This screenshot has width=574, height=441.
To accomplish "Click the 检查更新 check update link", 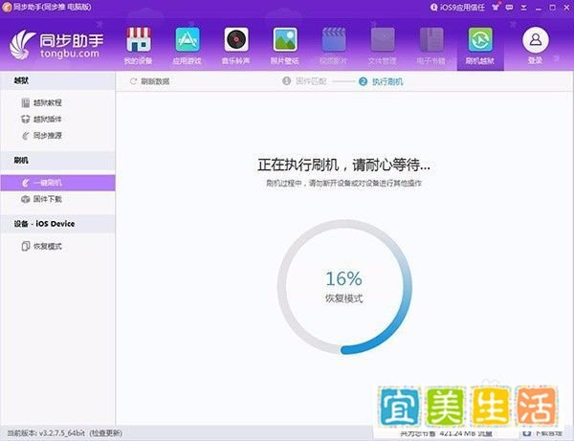I will click(106, 433).
